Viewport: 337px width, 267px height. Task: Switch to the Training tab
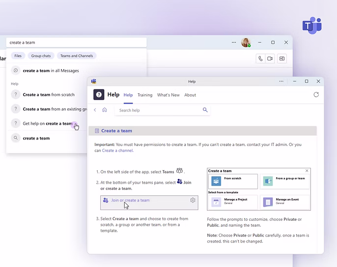[x=145, y=95]
